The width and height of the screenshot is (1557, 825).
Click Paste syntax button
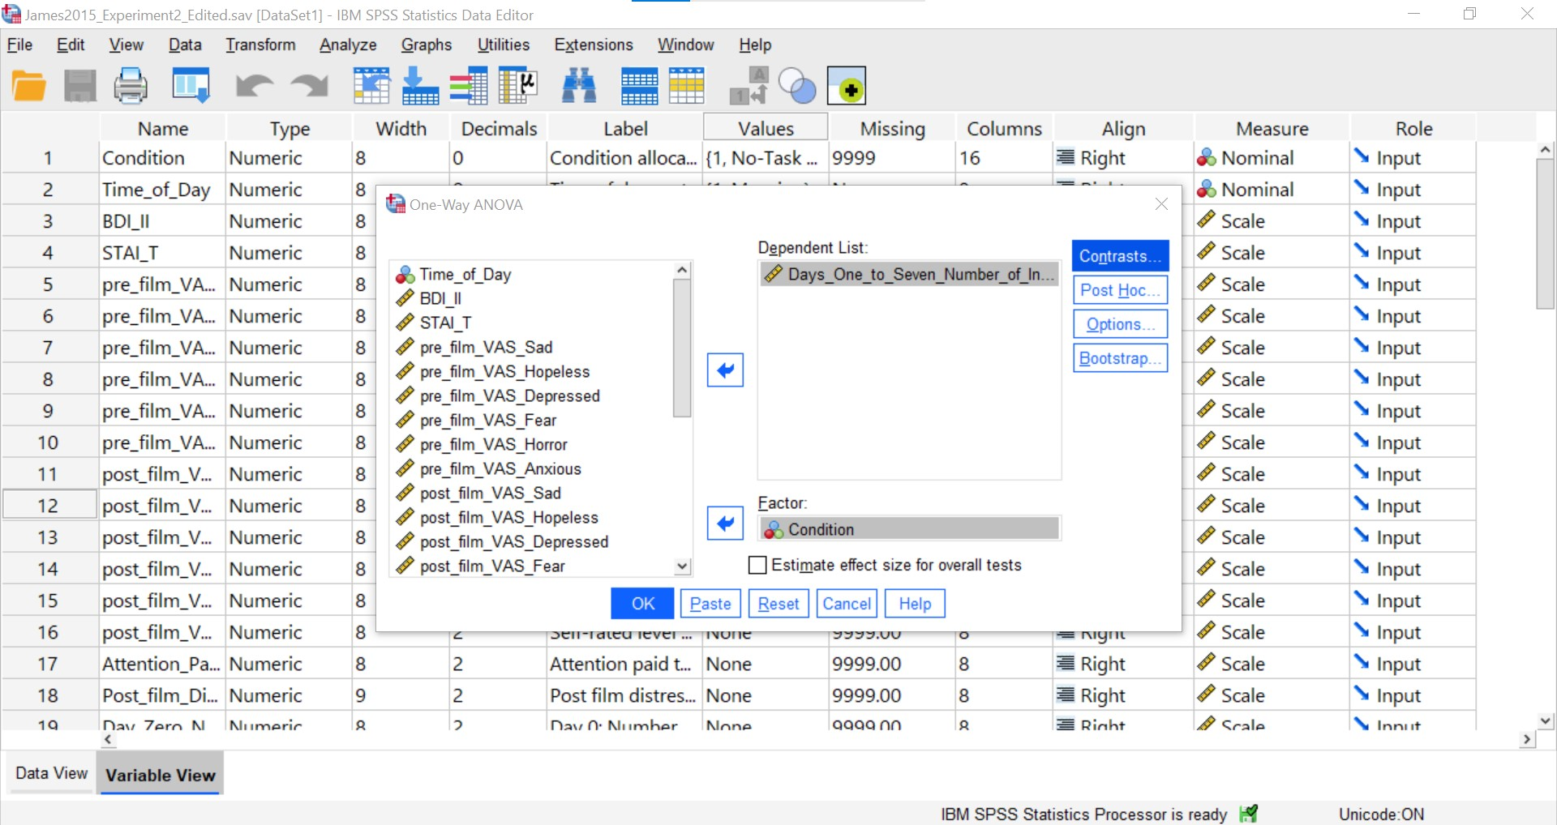(710, 604)
